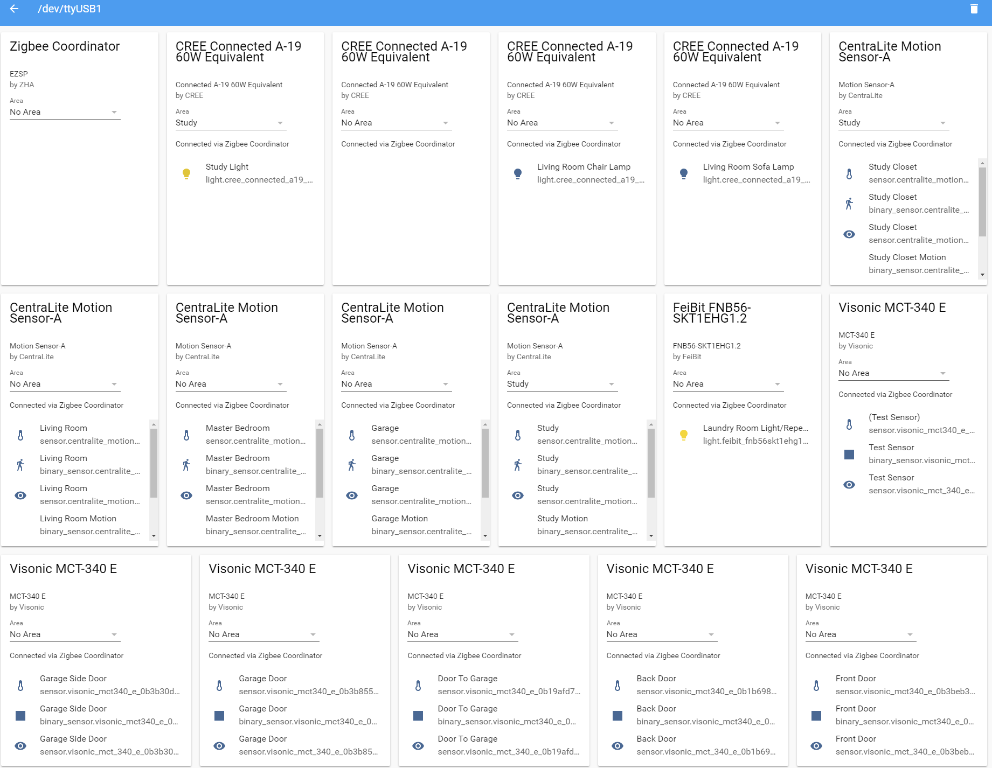Click the Laundry Room Light bulb icon
The width and height of the screenshot is (992, 768).
(x=684, y=435)
